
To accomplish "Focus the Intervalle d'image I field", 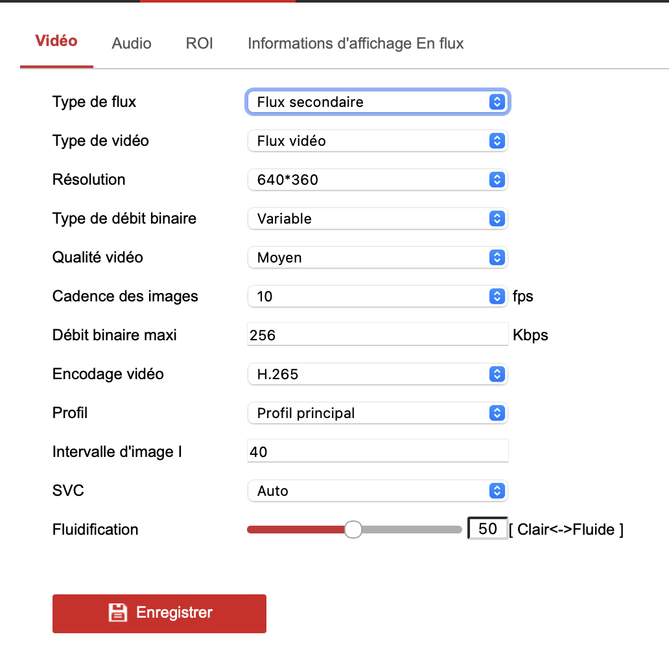I will tap(377, 452).
